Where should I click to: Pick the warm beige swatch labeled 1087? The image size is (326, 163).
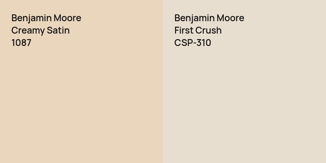pos(81,104)
